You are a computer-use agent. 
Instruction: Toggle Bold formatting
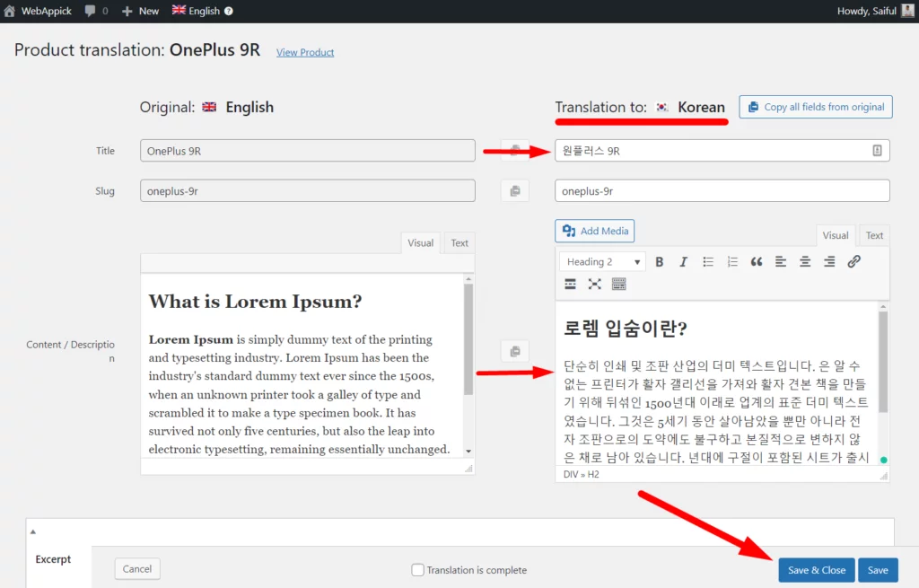click(x=660, y=261)
